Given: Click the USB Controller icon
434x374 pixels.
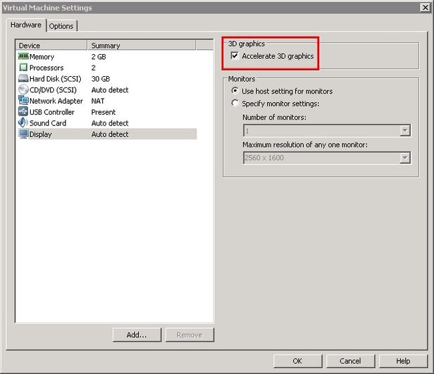Looking at the screenshot, I should [23, 112].
